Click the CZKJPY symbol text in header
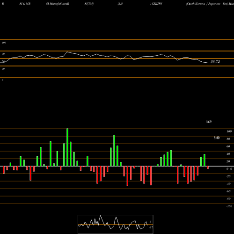This screenshot has width=234, height=234. point(157,4)
